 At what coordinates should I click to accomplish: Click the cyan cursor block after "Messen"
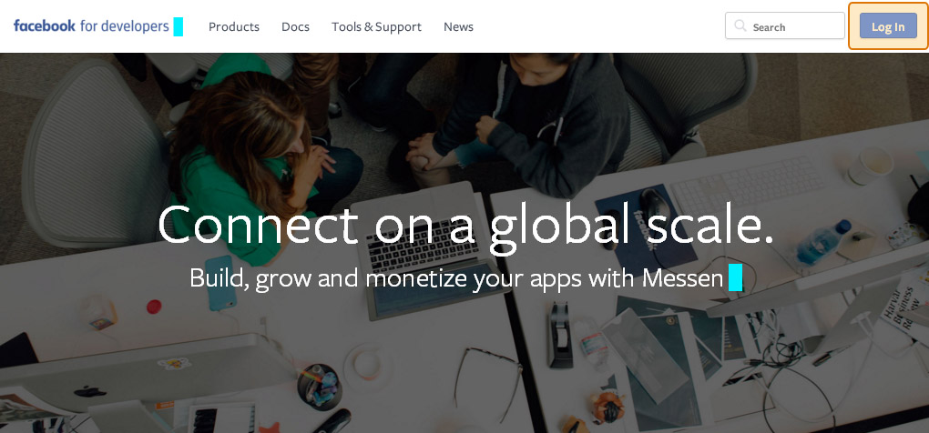[x=735, y=277]
